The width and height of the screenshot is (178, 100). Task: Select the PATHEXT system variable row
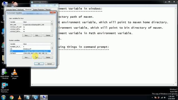coord(30,53)
